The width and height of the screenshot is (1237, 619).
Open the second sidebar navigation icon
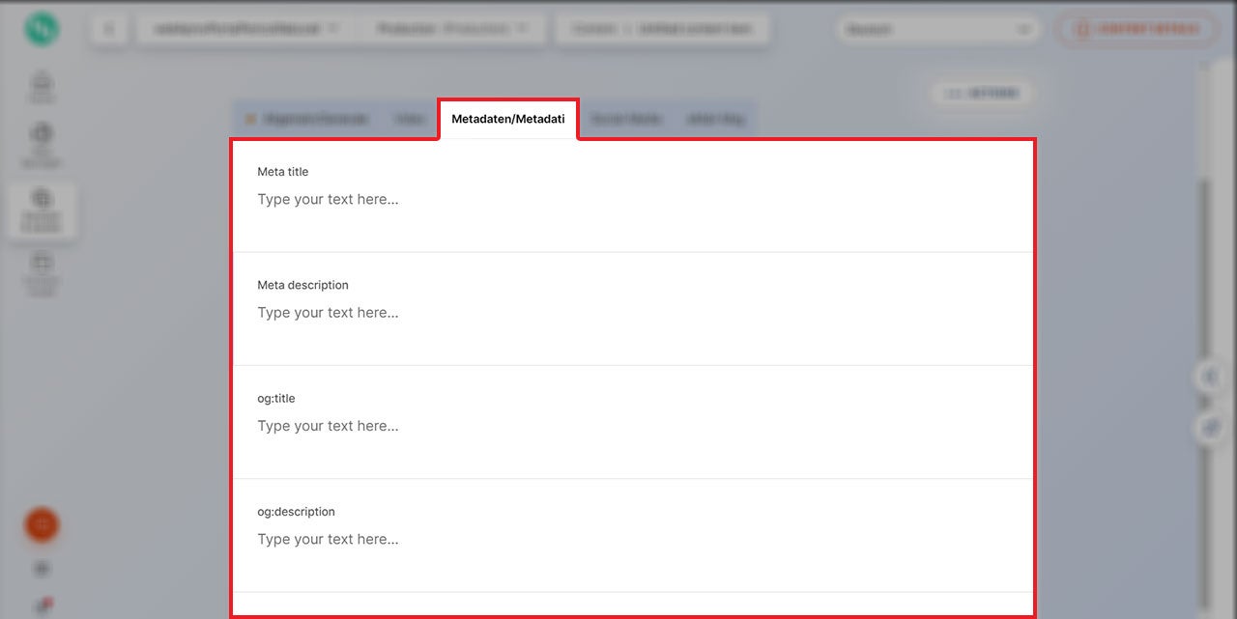[x=42, y=143]
